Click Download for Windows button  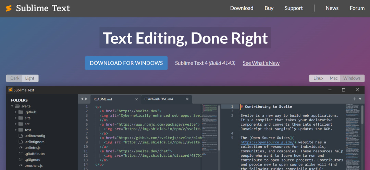(x=126, y=63)
